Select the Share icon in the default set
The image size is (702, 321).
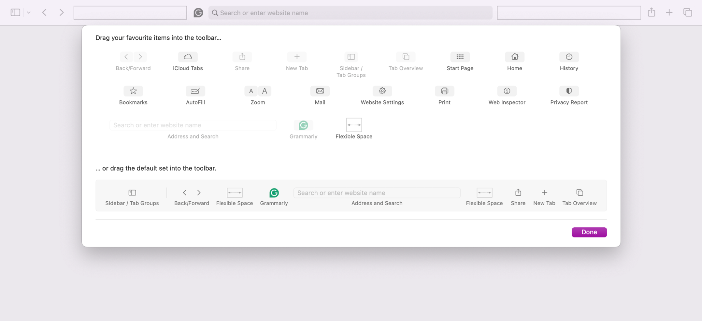click(518, 192)
